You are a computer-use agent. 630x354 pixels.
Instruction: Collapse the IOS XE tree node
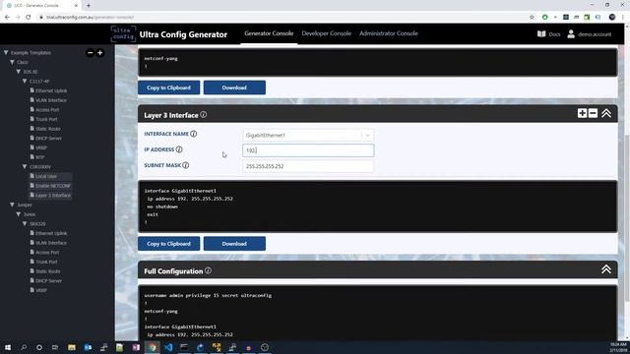19,72
